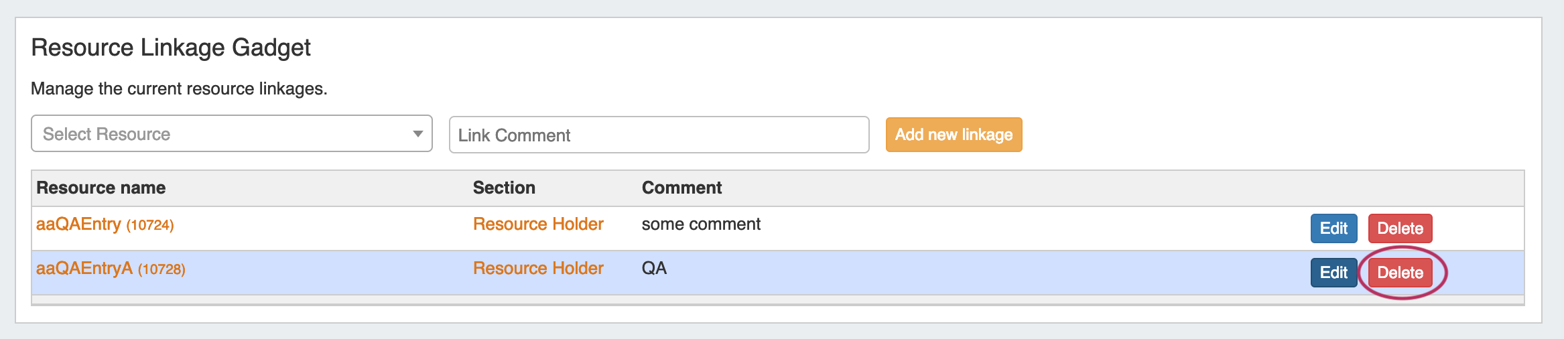Open the aaQAEntry resource link
1564x339 pixels.
(78, 224)
